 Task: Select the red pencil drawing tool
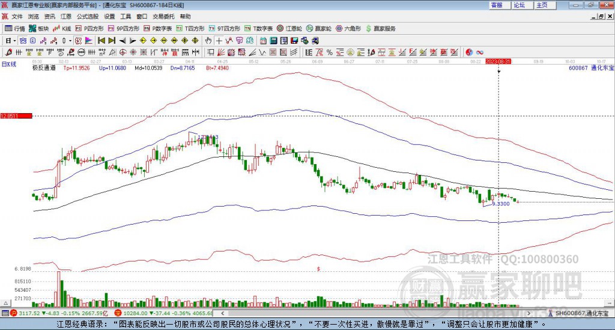[8, 52]
